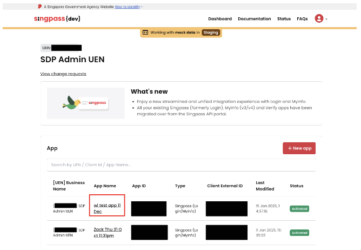Click '15 Jan 2025' last modified cell
The image size is (361, 250).
(x=268, y=208)
